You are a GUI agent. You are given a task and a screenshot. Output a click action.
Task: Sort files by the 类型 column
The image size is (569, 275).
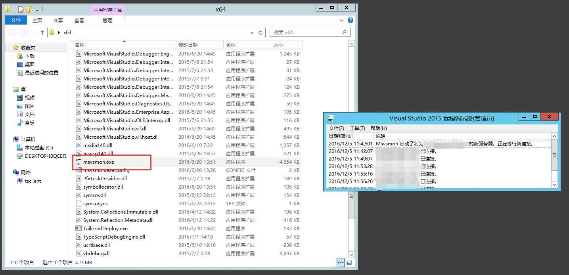pyautogui.click(x=247, y=45)
